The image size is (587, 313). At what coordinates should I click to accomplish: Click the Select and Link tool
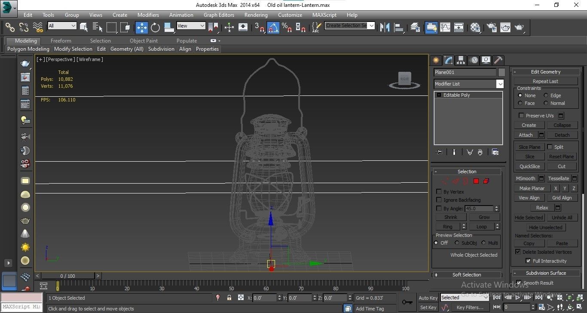tap(10, 27)
